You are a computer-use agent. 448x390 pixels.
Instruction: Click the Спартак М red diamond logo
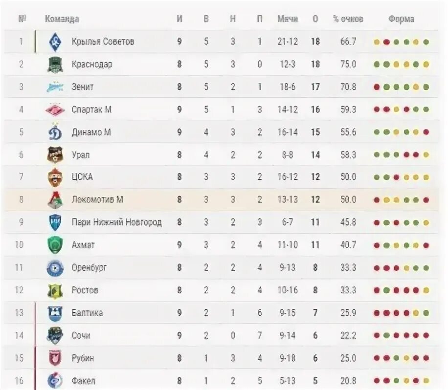pyautogui.click(x=55, y=109)
